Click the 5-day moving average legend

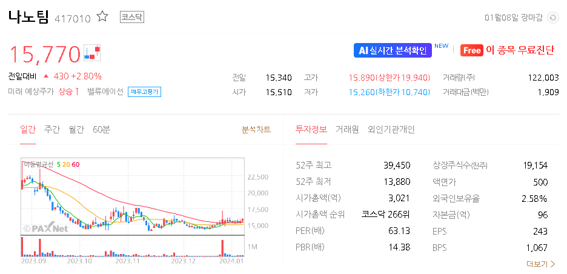[59, 164]
